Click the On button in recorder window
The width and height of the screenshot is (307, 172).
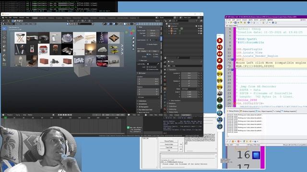[181, 144]
